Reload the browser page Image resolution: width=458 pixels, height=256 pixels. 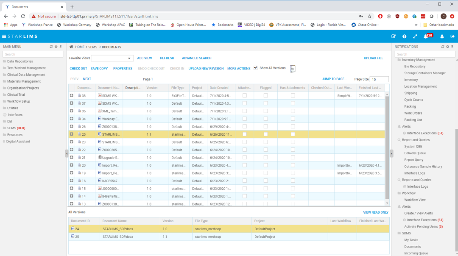pyautogui.click(x=23, y=17)
